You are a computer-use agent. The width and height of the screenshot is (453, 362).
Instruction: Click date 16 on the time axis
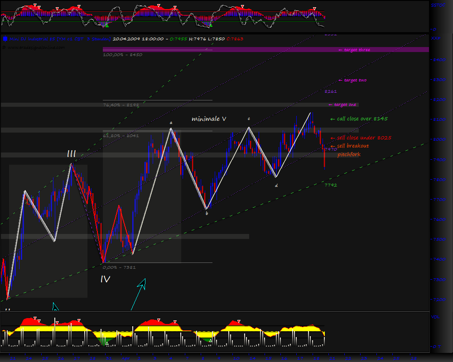[x=284, y=358]
